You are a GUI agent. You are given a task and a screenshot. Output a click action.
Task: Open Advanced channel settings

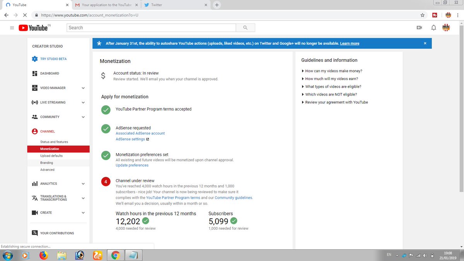47,170
